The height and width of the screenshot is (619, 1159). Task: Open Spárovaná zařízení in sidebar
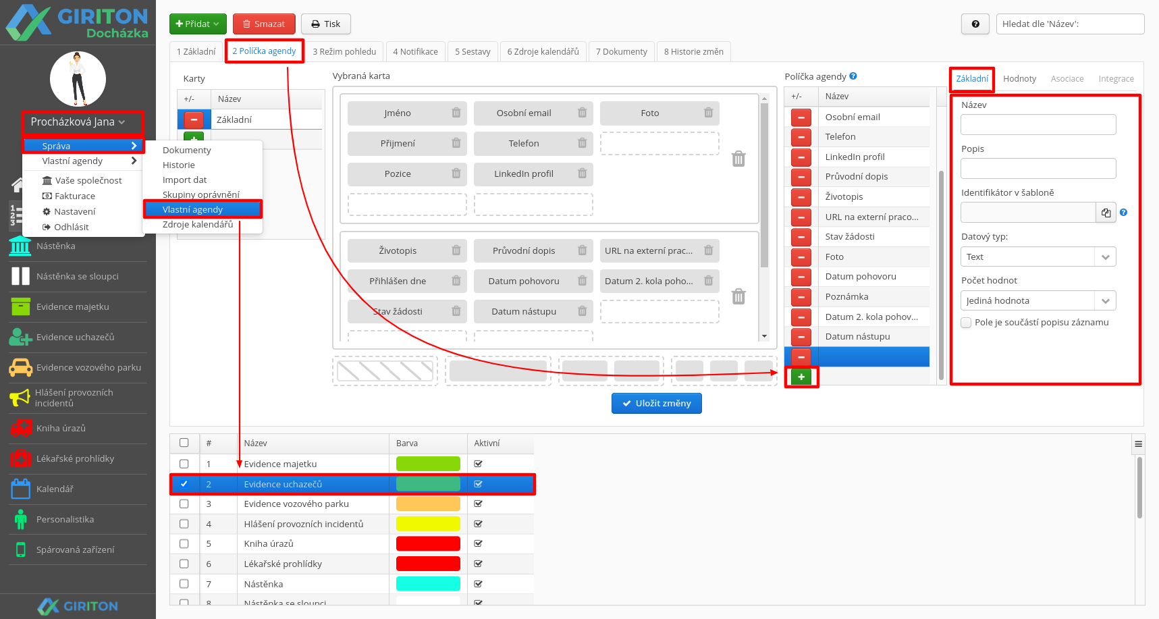click(x=78, y=549)
